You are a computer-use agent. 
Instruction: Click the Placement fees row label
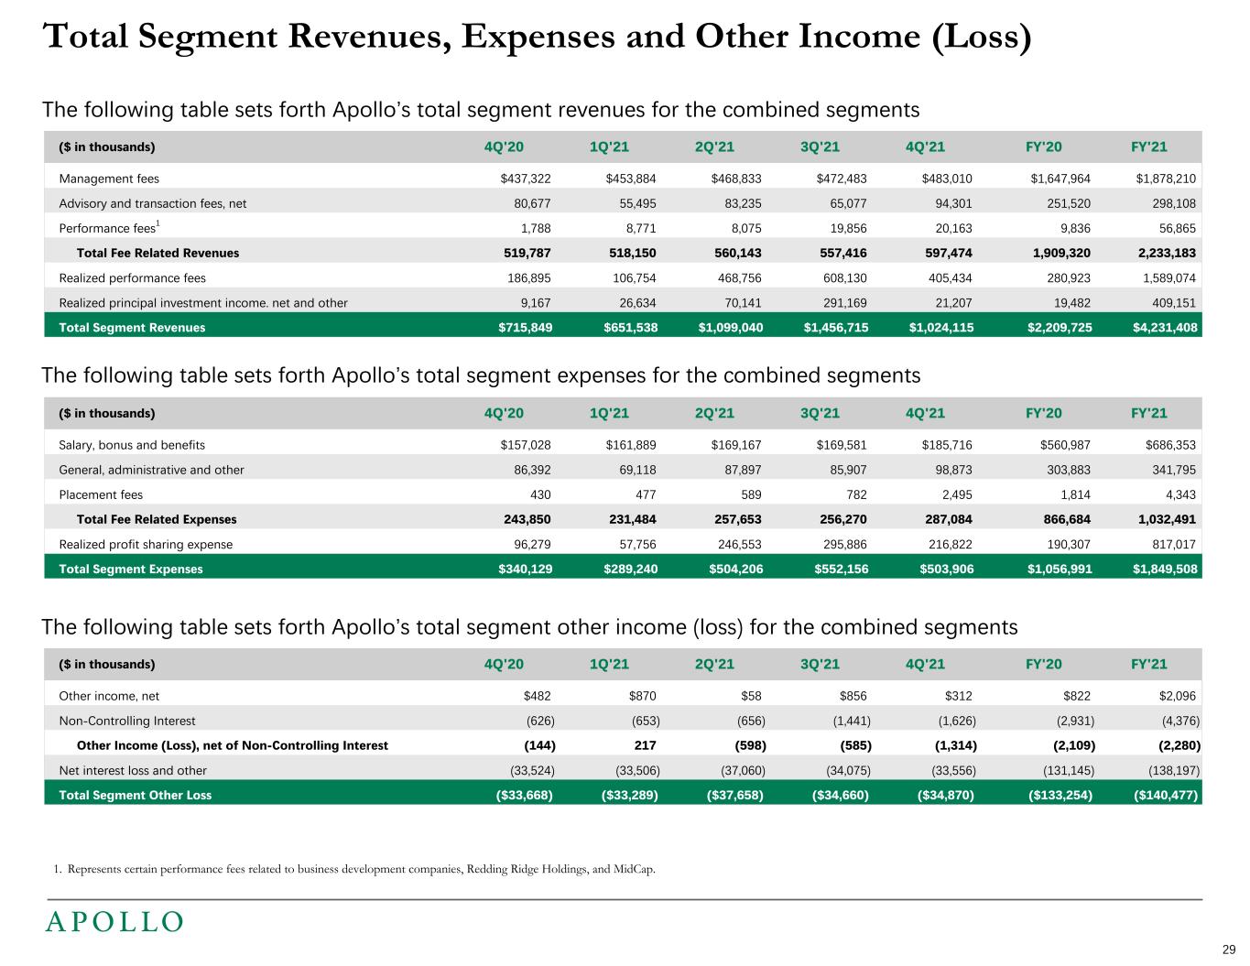[101, 494]
